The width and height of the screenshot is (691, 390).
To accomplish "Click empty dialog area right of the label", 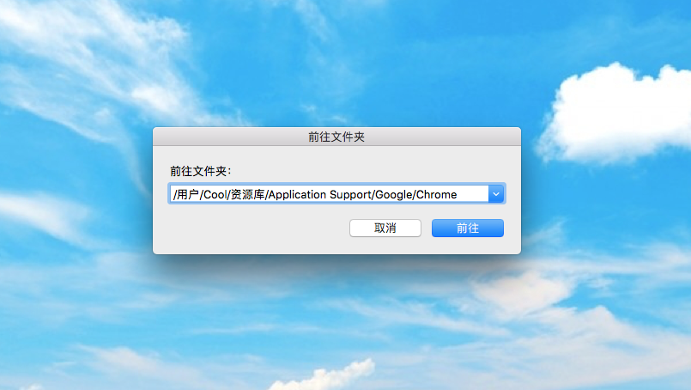I will click(x=374, y=171).
